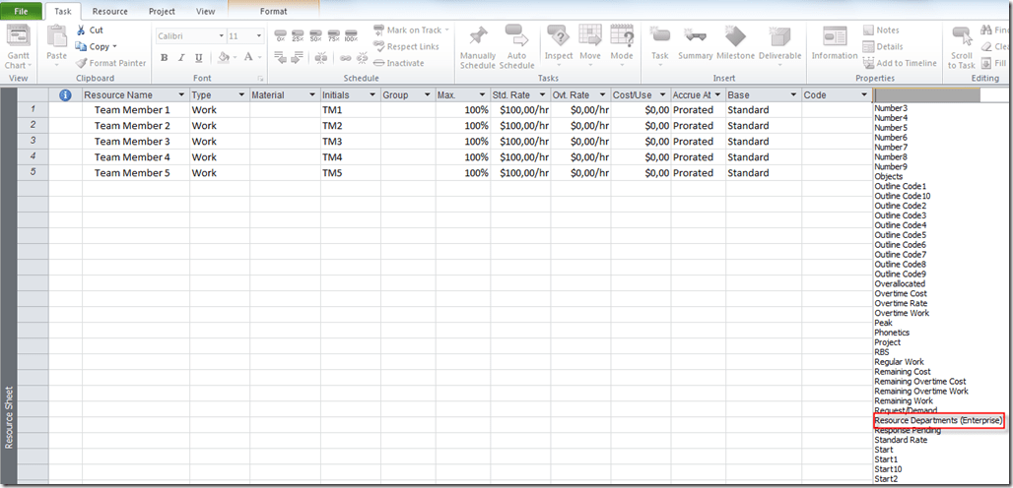Screen dimensions: 1013x488
Task: Toggle Underline font formatting
Action: click(198, 58)
